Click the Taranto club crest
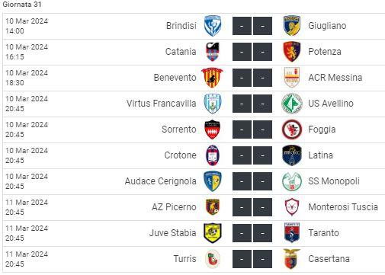The height and width of the screenshot is (275, 385). tap(292, 233)
